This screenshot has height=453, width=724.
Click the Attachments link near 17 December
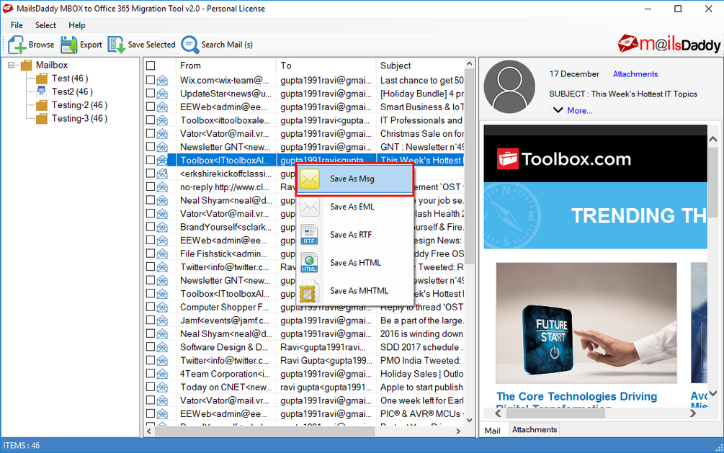(x=635, y=73)
